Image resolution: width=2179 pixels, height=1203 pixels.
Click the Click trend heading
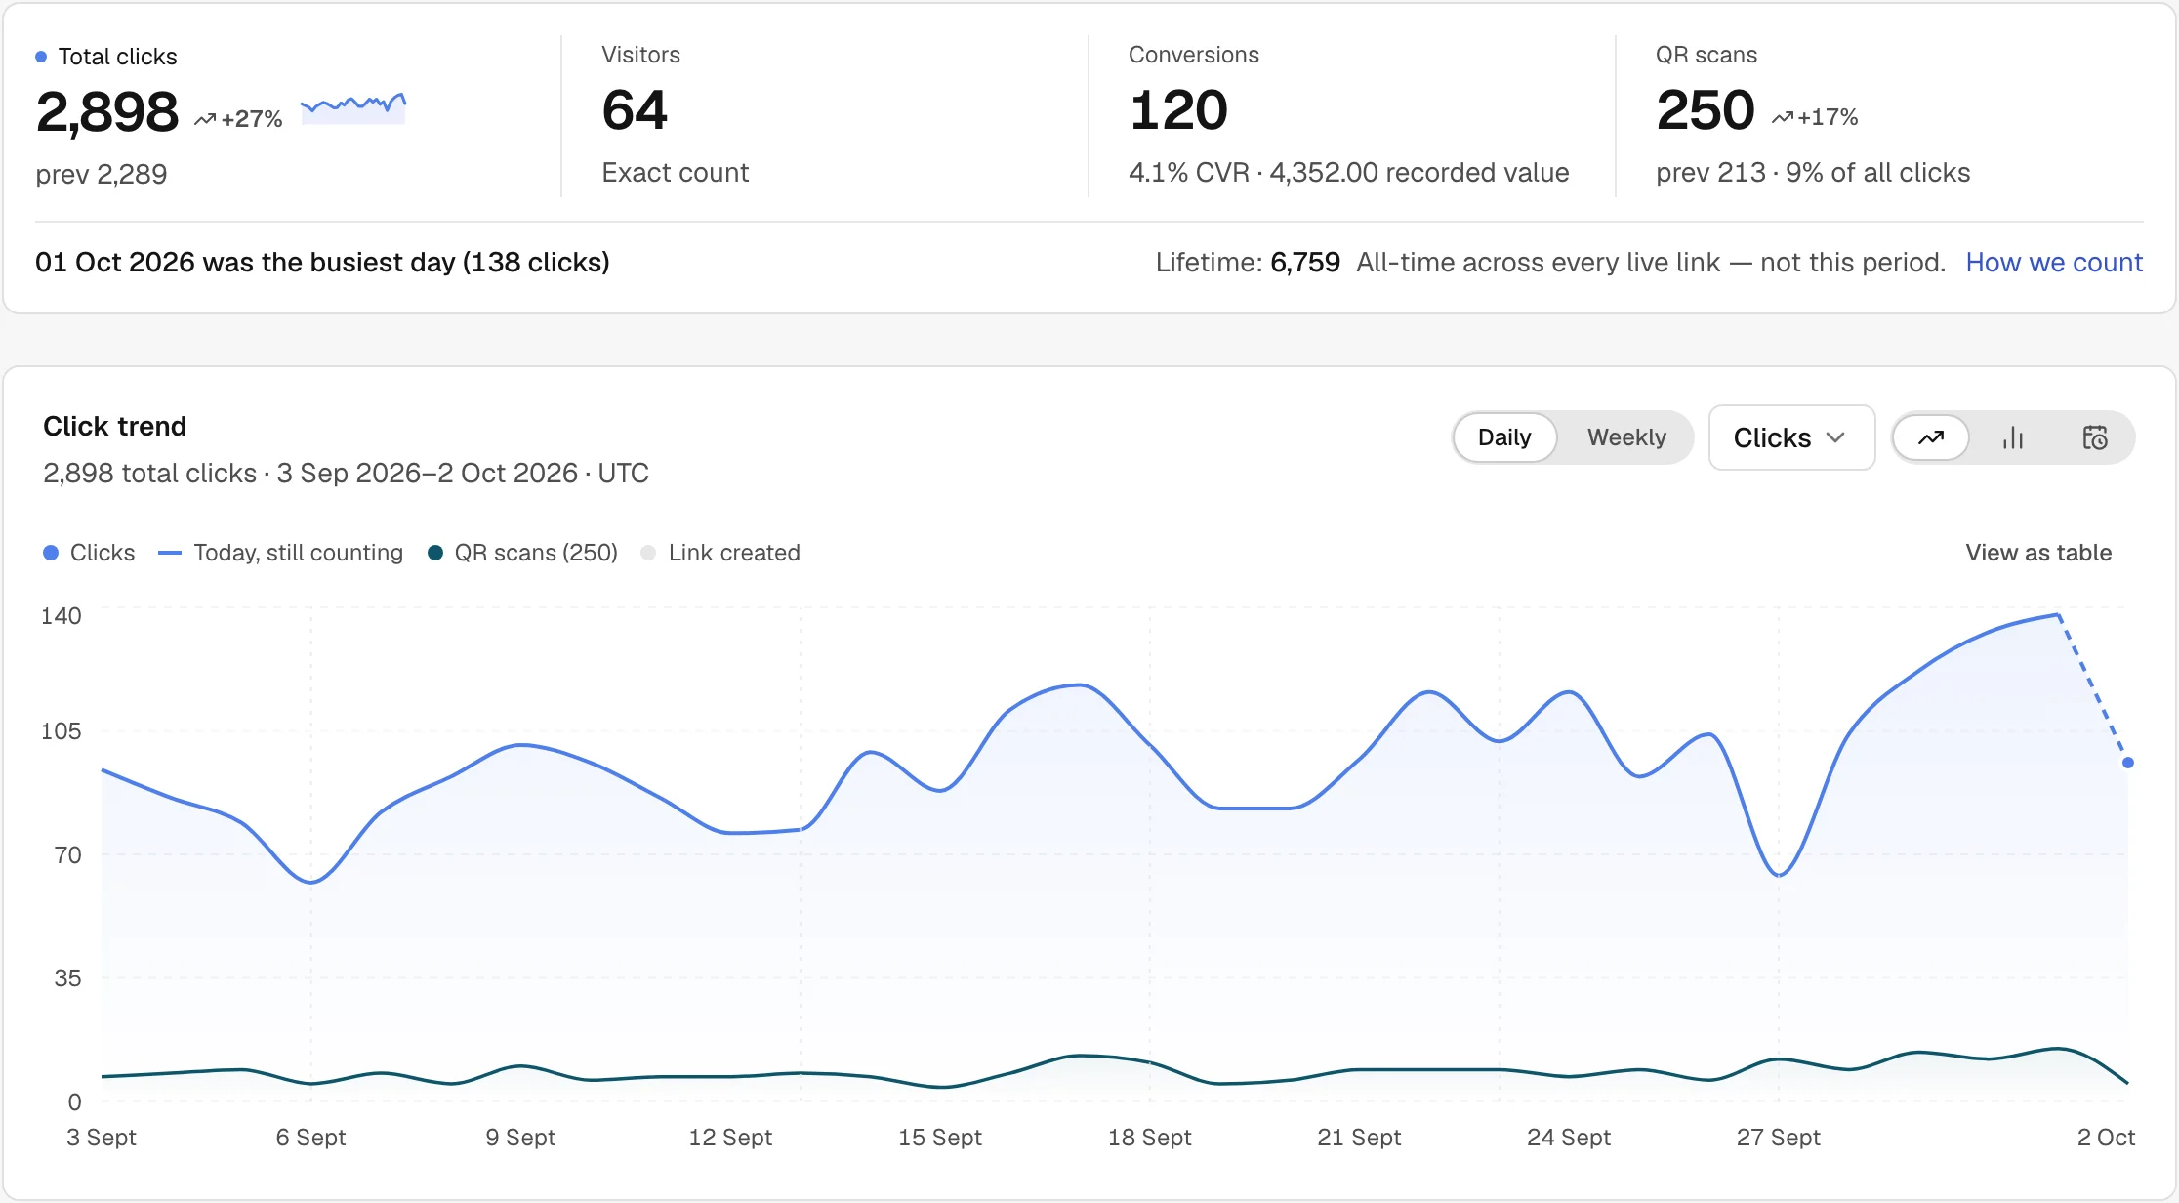click(x=115, y=427)
